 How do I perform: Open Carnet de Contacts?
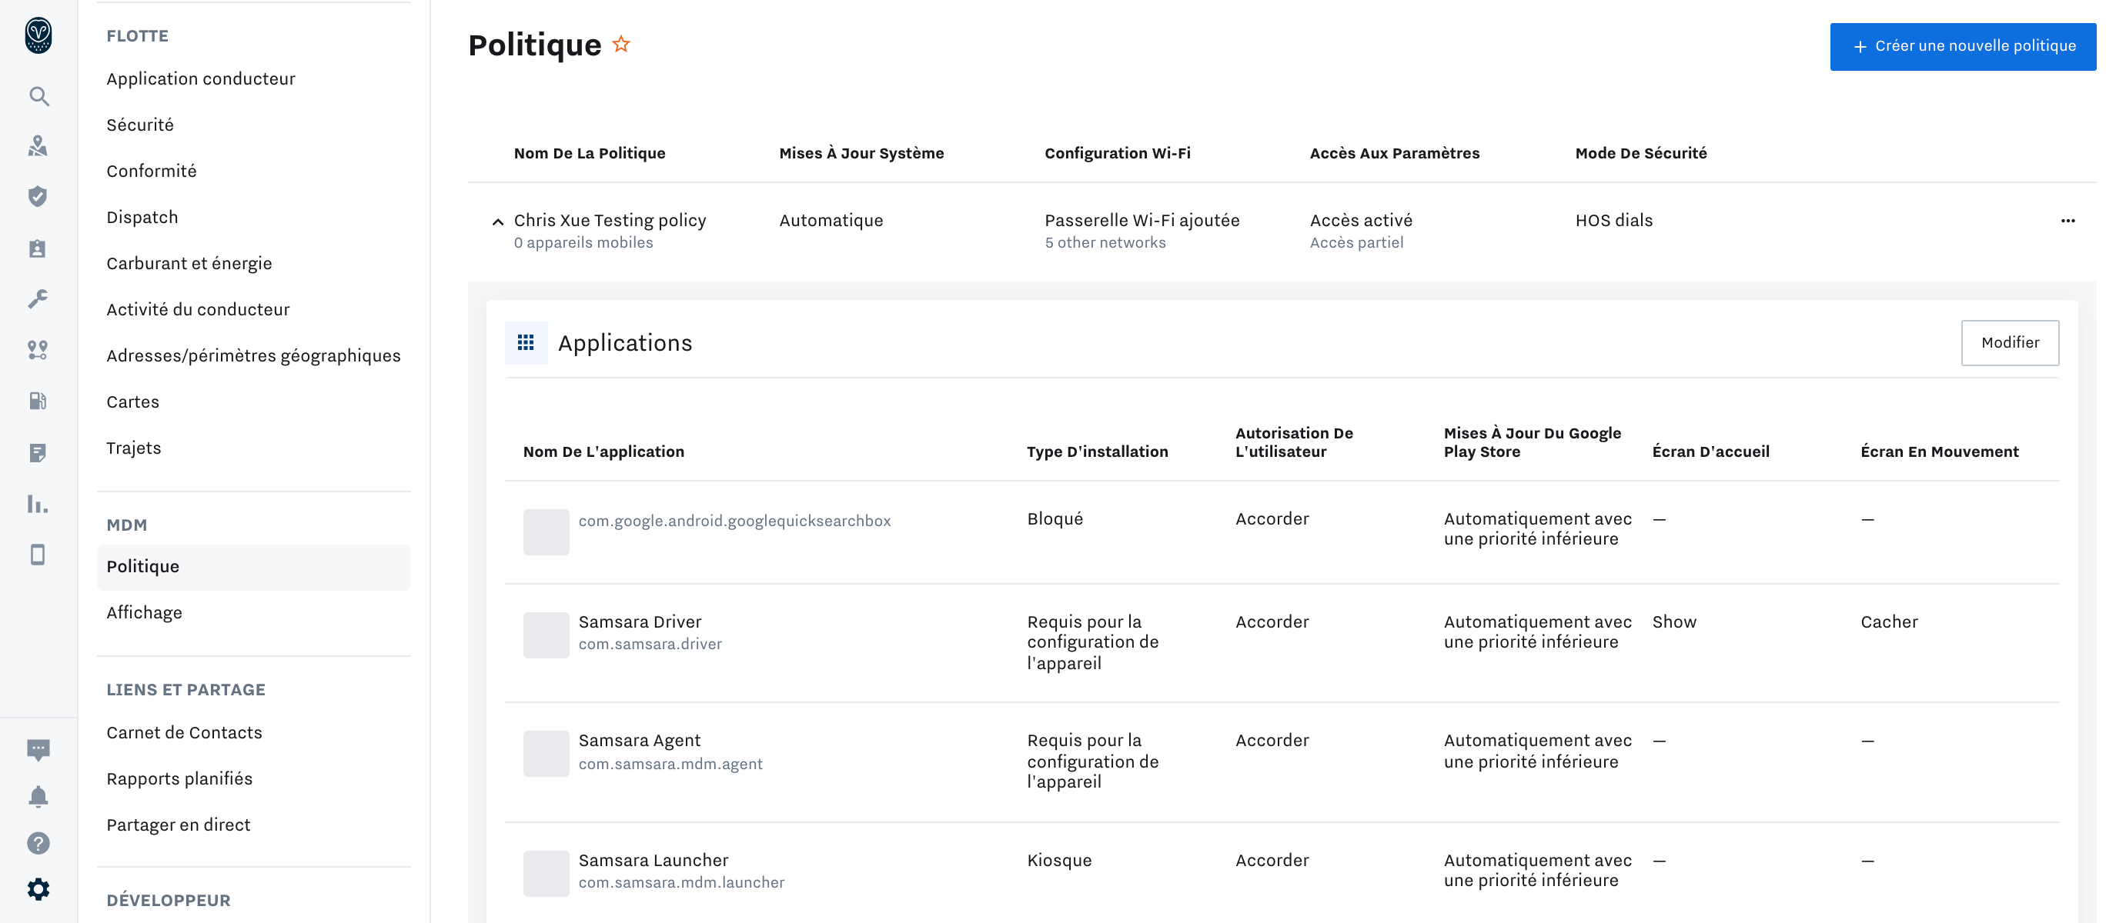click(184, 732)
